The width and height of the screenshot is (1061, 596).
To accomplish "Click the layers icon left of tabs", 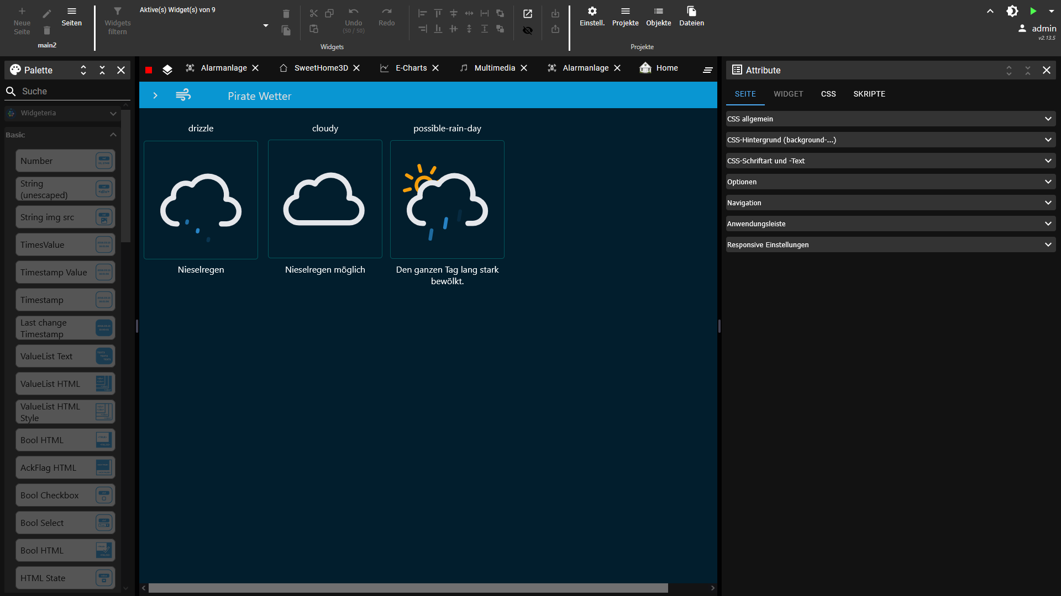I will coord(167,70).
